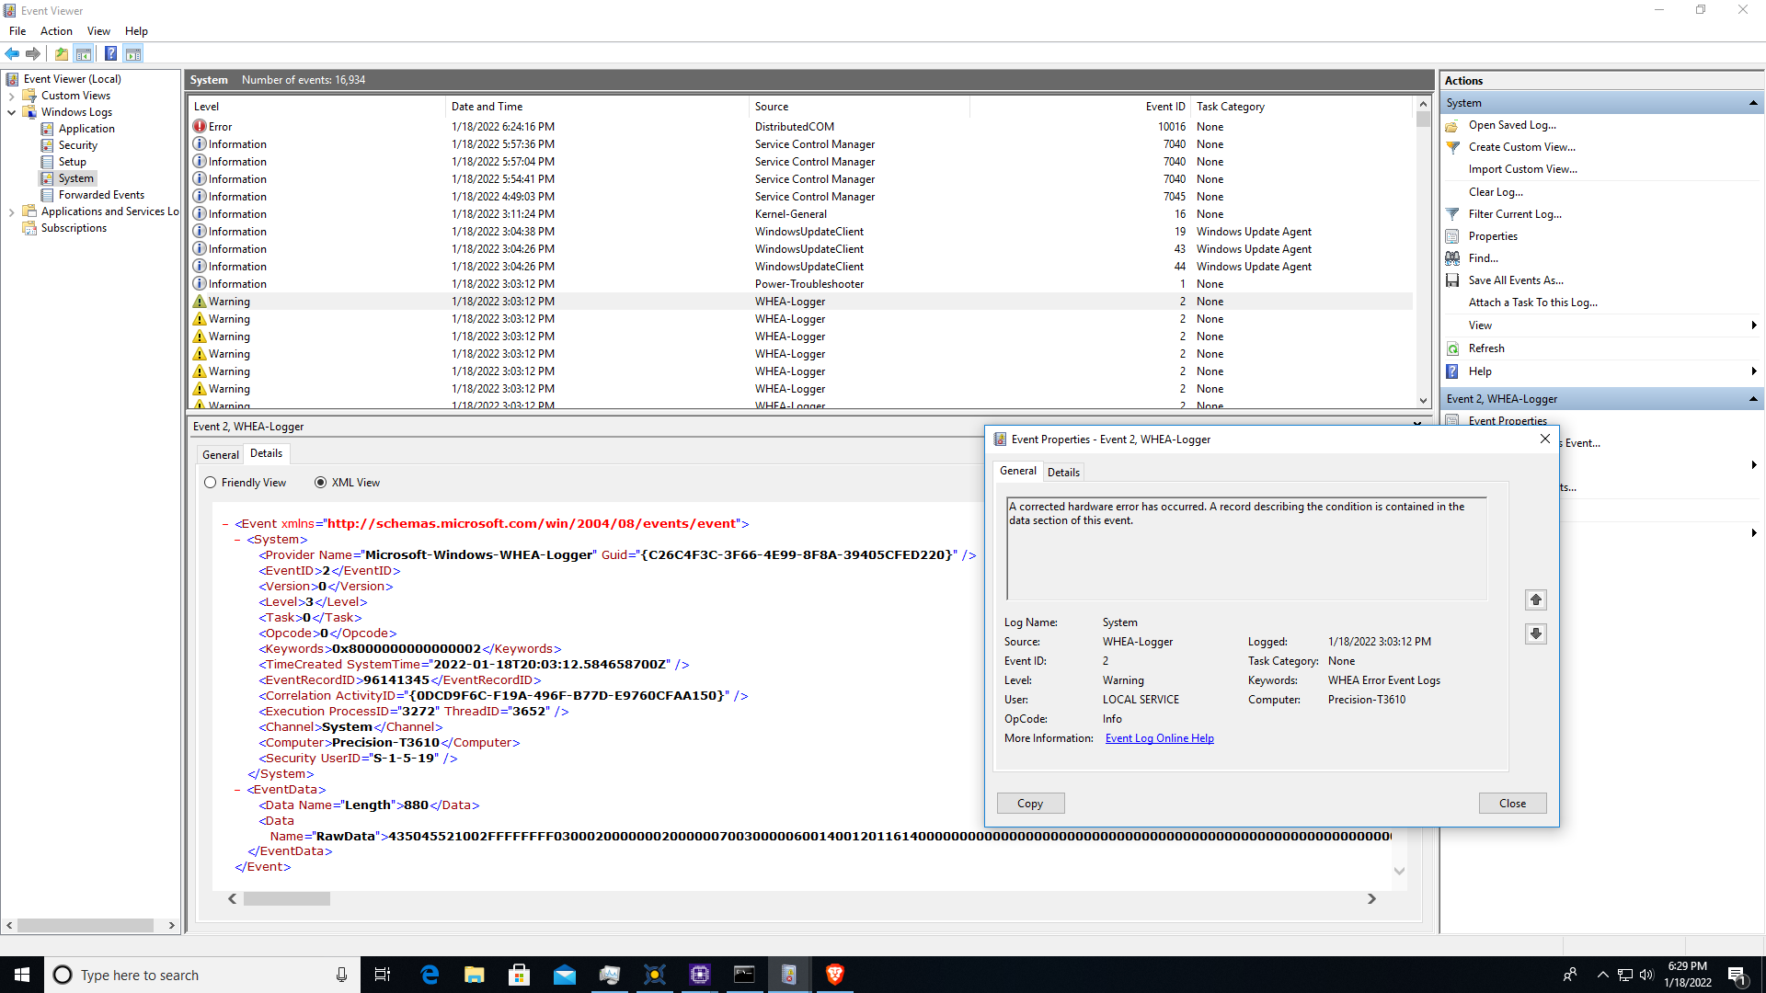Open the Event Log Online Help link
This screenshot has height=993, width=1766.
1159,738
